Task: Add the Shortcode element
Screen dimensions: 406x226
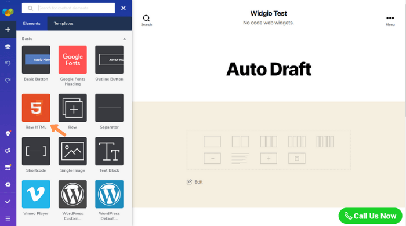Action: pyautogui.click(x=36, y=151)
